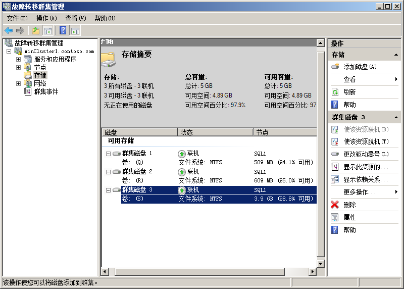This screenshot has width=404, height=289.
Task: Click the online status arrow of 群集磁盘 3
Action: point(182,190)
